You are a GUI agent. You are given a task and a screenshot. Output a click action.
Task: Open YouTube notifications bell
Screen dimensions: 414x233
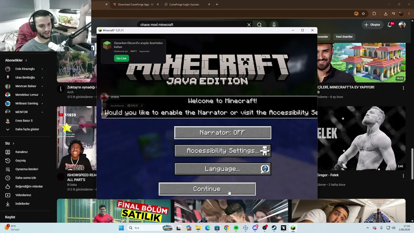click(x=390, y=25)
